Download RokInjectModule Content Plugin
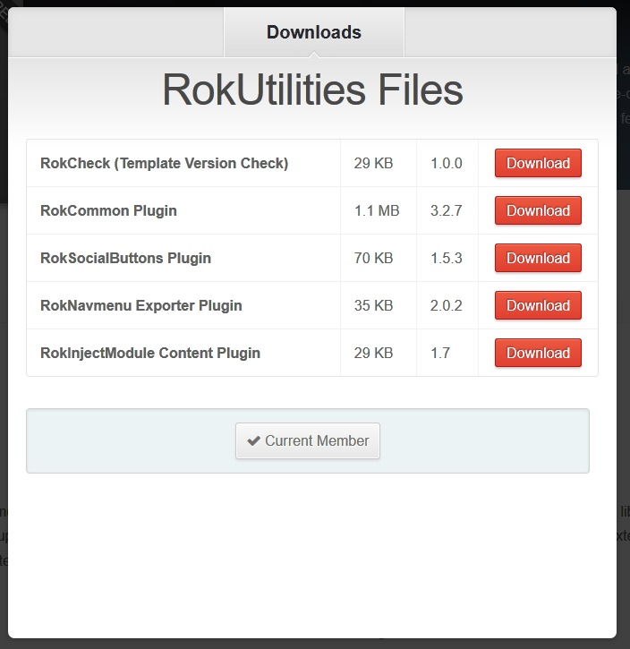This screenshot has width=630, height=649. [538, 353]
